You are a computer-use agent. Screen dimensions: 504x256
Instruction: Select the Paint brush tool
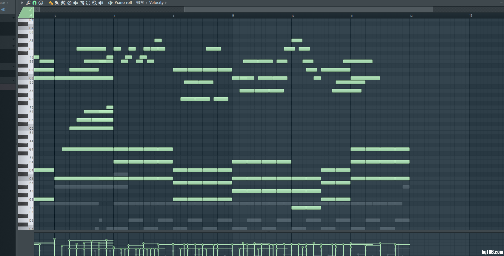pyautogui.click(x=57, y=3)
